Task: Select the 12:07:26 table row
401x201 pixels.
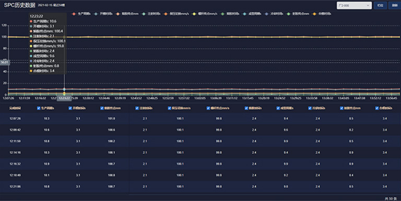Action: [200, 119]
